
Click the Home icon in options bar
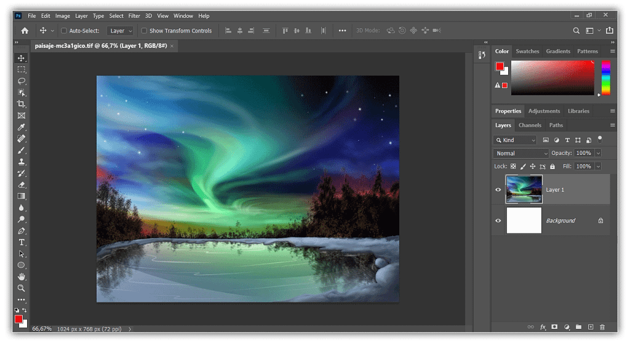point(25,31)
